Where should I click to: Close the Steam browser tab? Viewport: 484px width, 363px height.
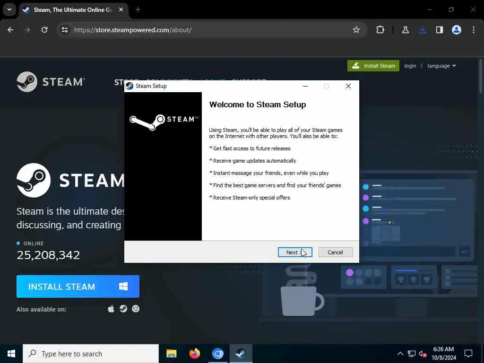(x=121, y=10)
